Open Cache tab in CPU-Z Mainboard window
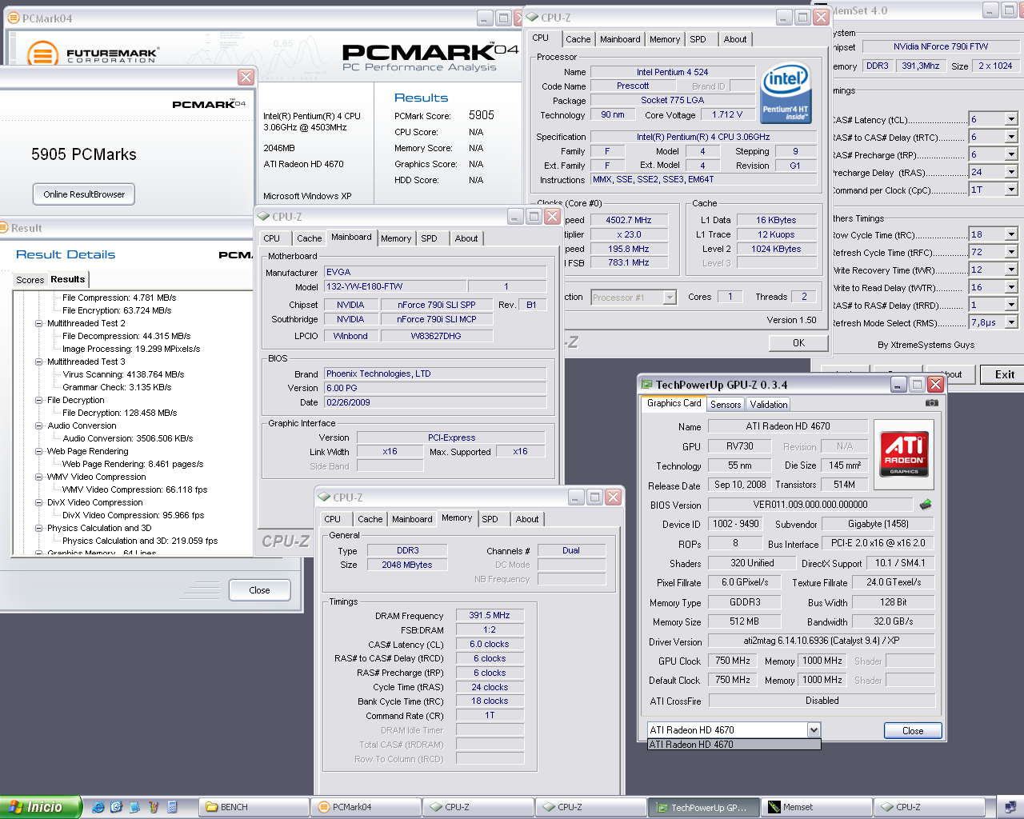Screen dimensions: 1024x819 coord(310,238)
